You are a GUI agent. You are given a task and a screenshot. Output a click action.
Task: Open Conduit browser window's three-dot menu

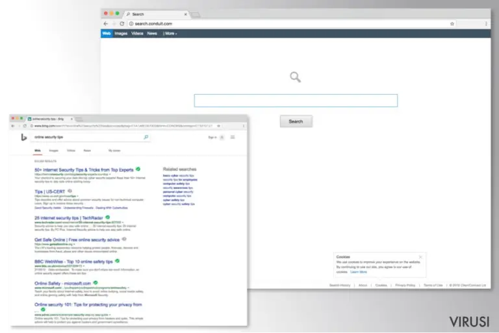coord(486,24)
